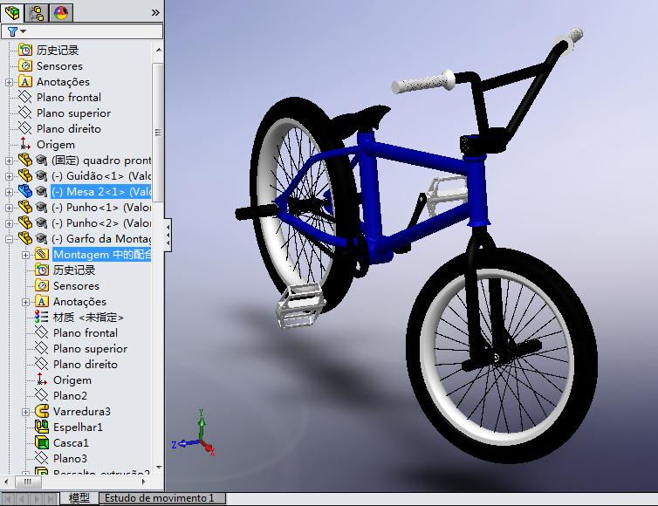Expand the Montagem mates folder
Viewport: 658px width, 506px height.
click(25, 255)
